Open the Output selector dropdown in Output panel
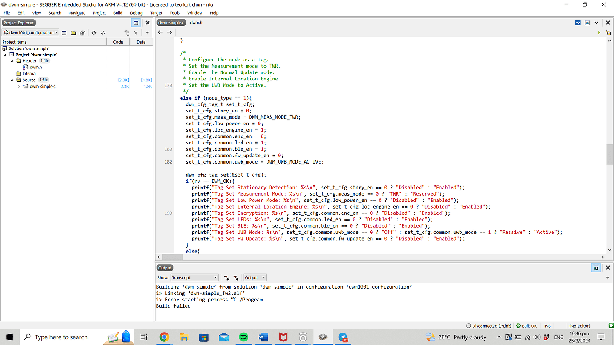Viewport: 614px width, 345px height. pyautogui.click(x=255, y=277)
